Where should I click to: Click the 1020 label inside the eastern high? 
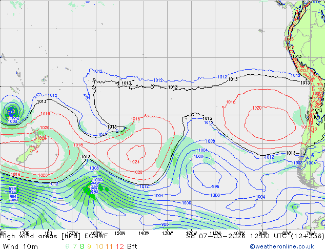coord(257,108)
